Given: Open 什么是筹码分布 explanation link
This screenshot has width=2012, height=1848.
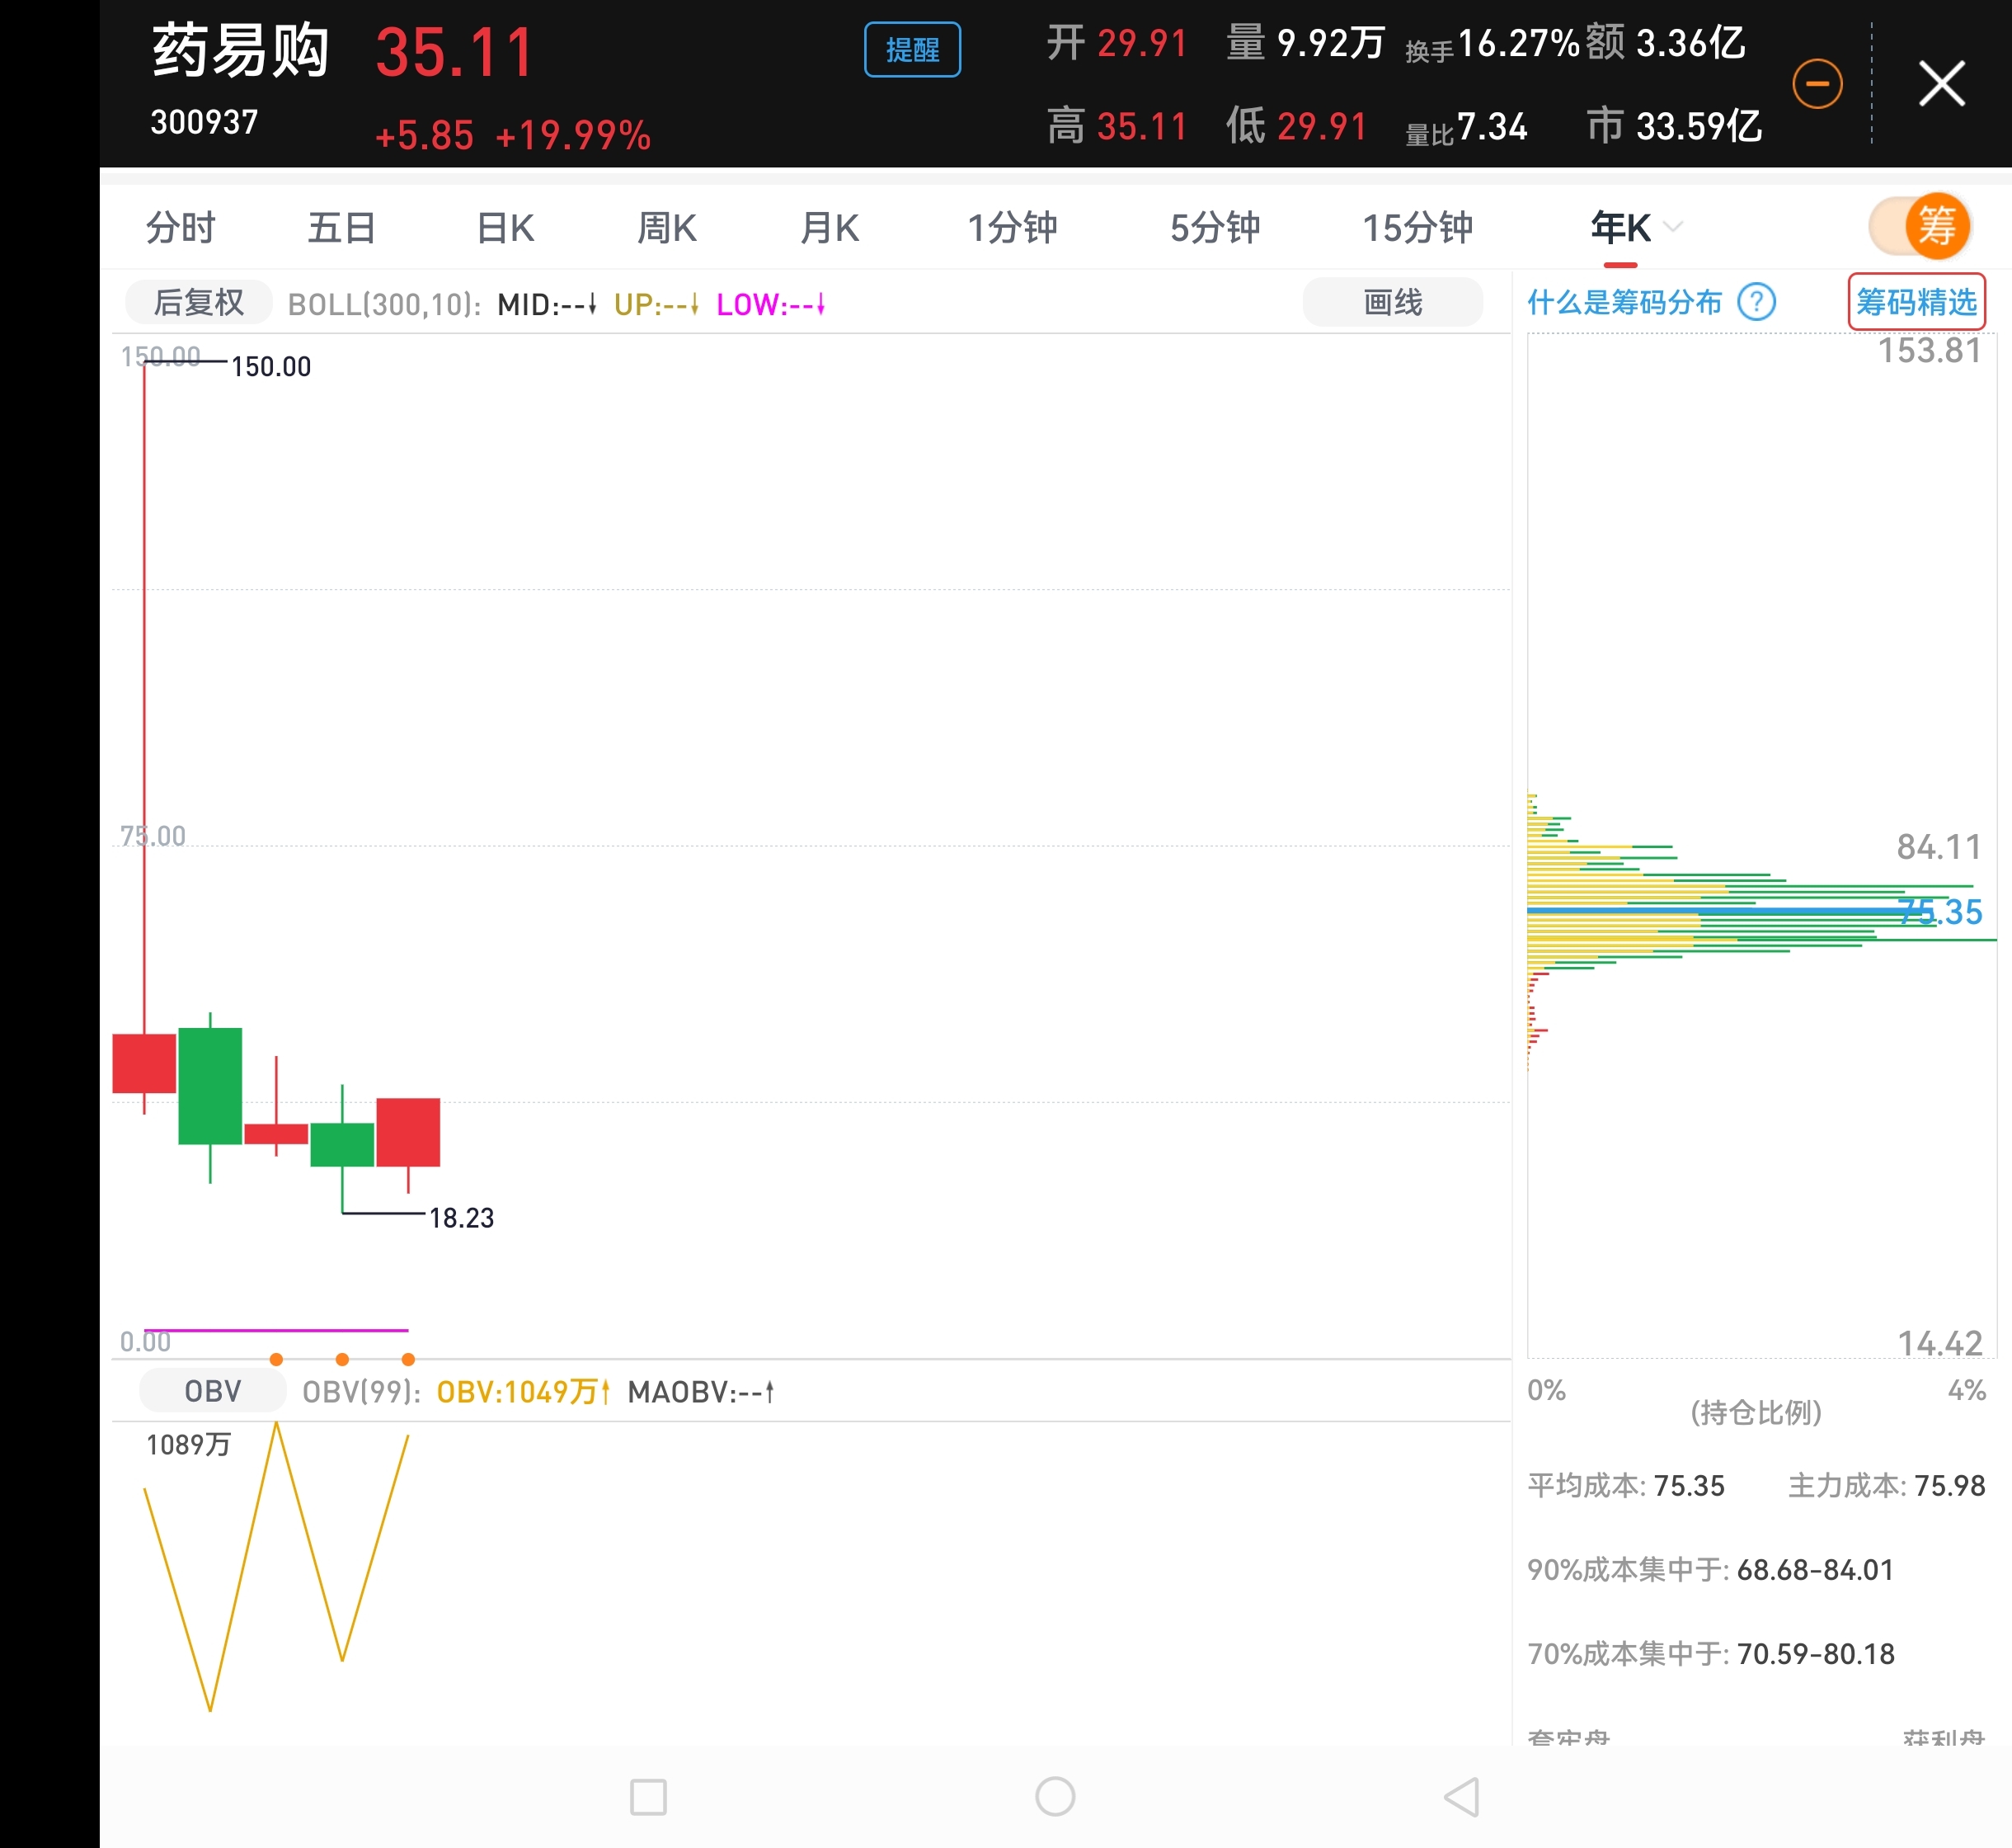Looking at the screenshot, I should [1623, 302].
